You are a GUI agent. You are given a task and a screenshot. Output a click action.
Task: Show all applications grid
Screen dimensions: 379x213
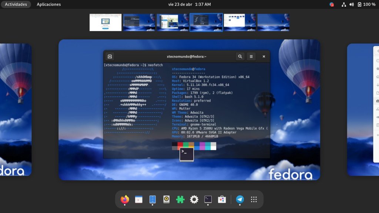click(x=254, y=200)
